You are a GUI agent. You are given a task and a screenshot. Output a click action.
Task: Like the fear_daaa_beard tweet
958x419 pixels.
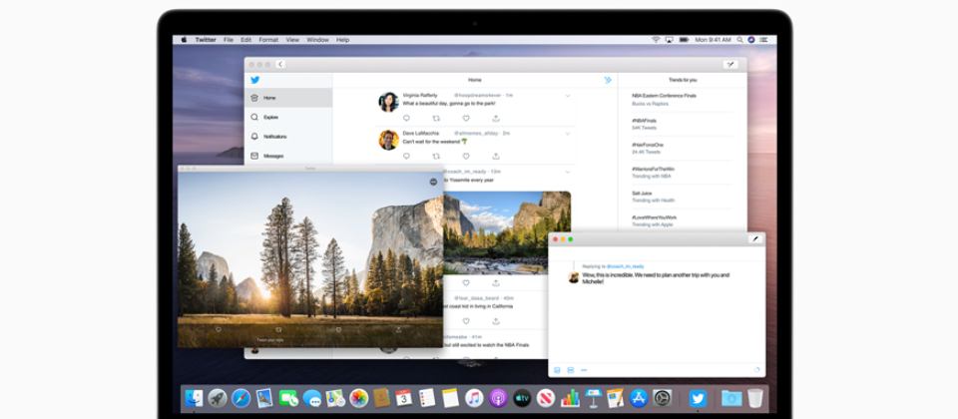click(466, 321)
